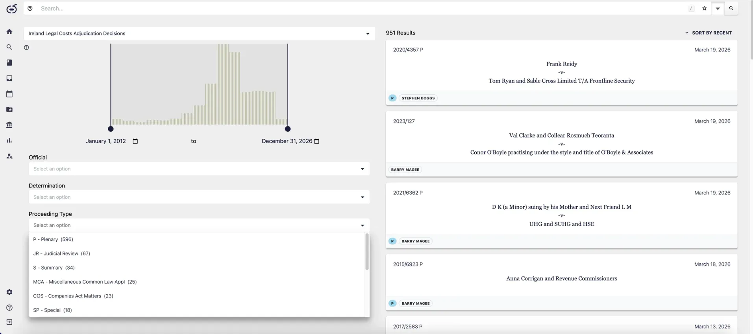This screenshot has width=753, height=334.
Task: Click the left handle of date range slider
Action: 111,129
